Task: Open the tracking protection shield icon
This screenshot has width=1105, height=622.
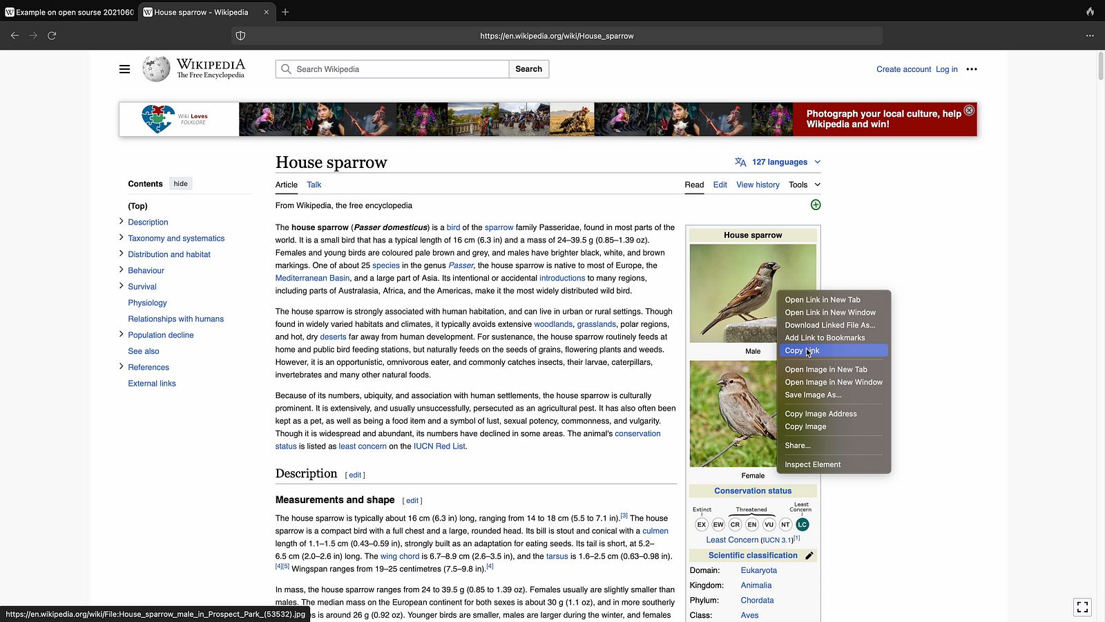Action: click(x=240, y=35)
